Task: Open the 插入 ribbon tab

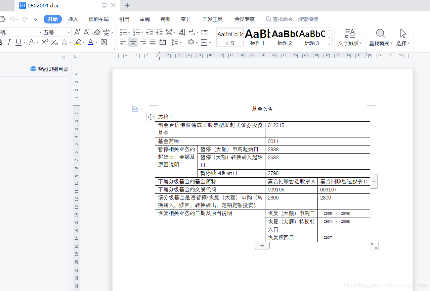Action: click(x=73, y=19)
